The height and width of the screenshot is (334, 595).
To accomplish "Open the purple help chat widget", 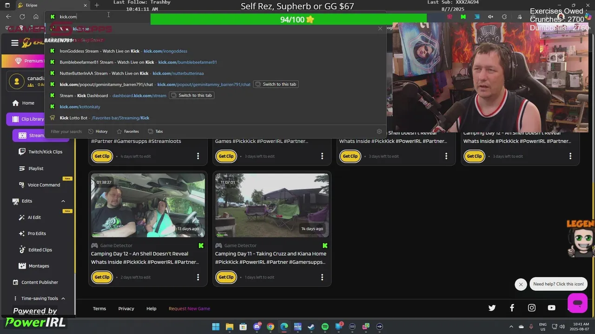I will tap(577, 303).
